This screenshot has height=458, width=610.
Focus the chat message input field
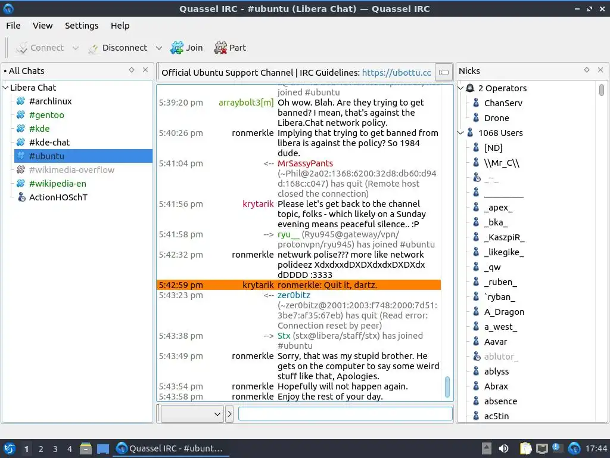click(345, 414)
